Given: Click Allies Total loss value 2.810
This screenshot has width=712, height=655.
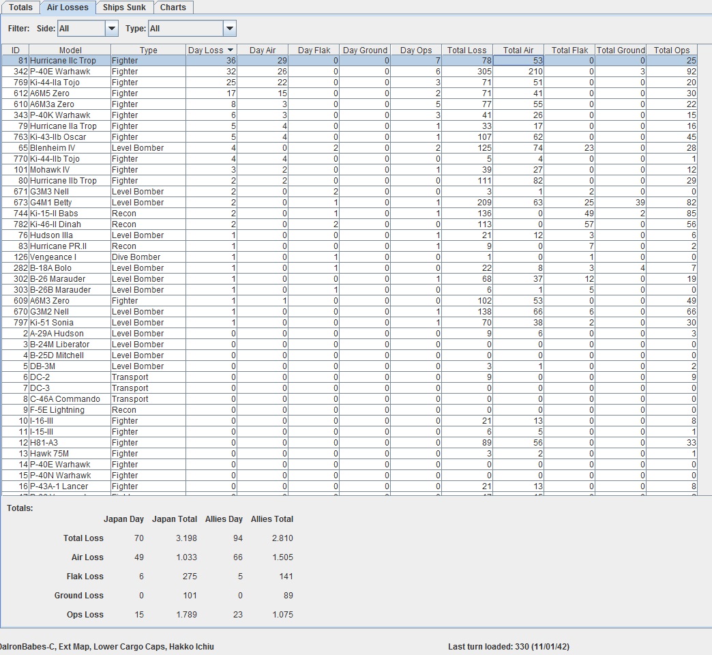Looking at the screenshot, I should [x=282, y=538].
